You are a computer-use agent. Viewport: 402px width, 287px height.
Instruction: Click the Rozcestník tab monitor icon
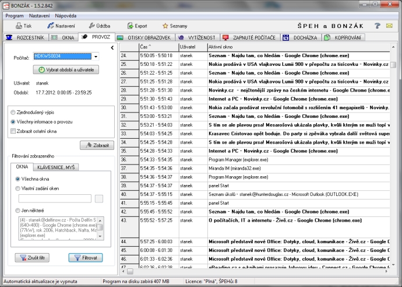[9, 37]
